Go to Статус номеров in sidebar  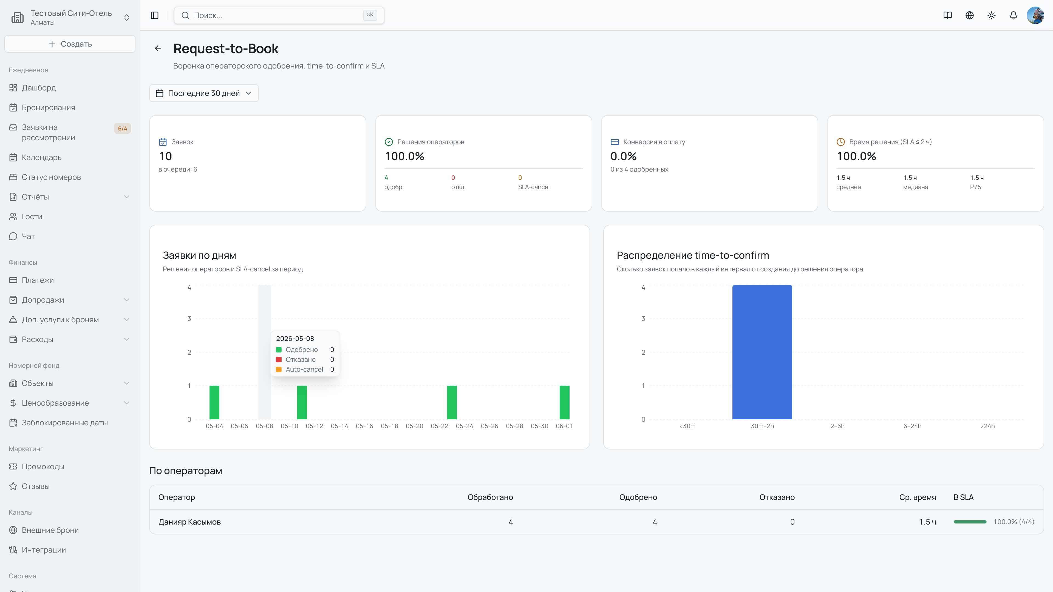(70, 177)
